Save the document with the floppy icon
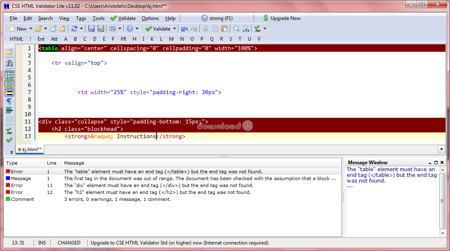The height and width of the screenshot is (251, 450). [91, 29]
